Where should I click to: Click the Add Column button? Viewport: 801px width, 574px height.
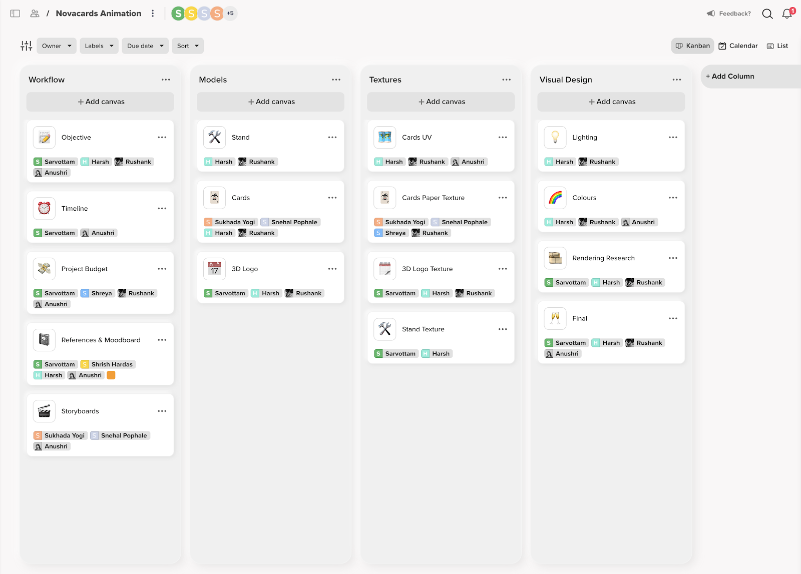coord(730,76)
